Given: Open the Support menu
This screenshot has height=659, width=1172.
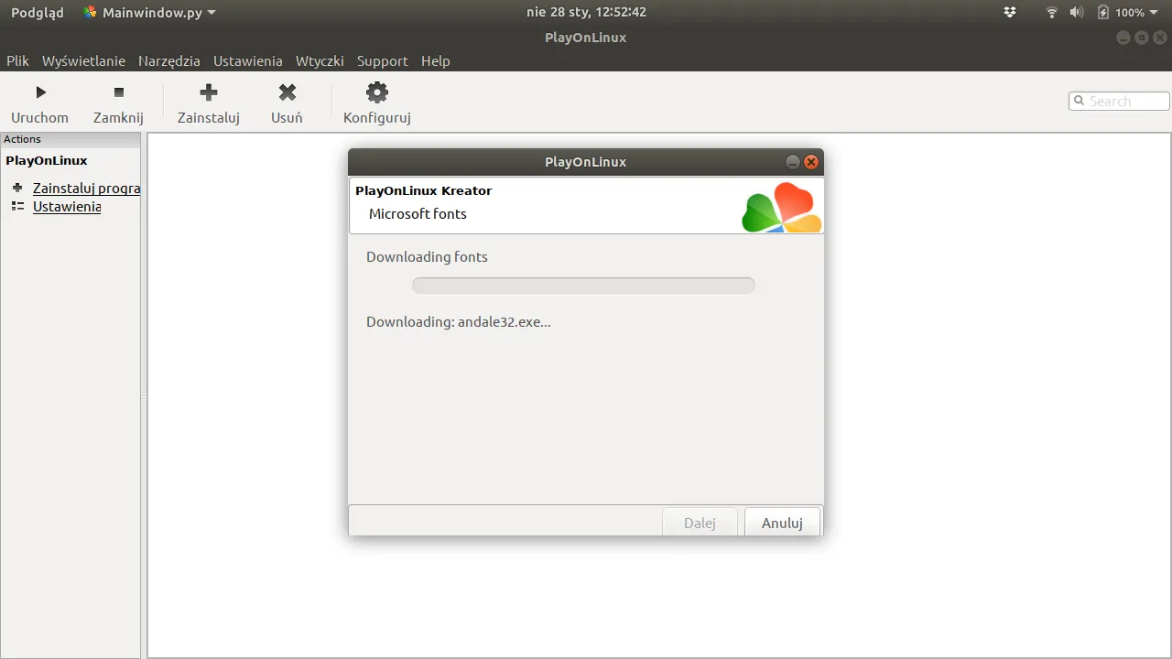Looking at the screenshot, I should coord(383,60).
